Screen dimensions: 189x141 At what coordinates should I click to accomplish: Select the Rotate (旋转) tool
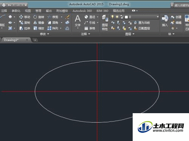[x=39, y=17]
